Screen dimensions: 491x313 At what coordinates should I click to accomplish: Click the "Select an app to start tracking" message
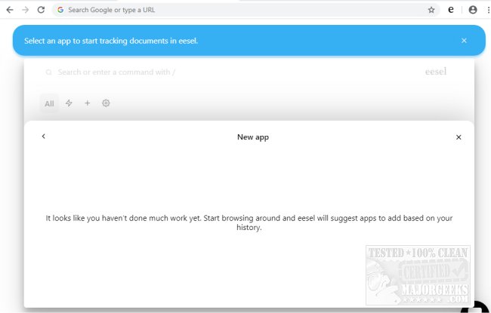click(x=111, y=41)
